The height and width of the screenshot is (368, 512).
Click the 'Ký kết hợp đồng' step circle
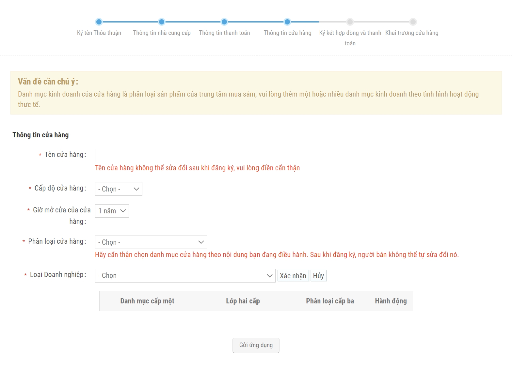[x=350, y=22]
